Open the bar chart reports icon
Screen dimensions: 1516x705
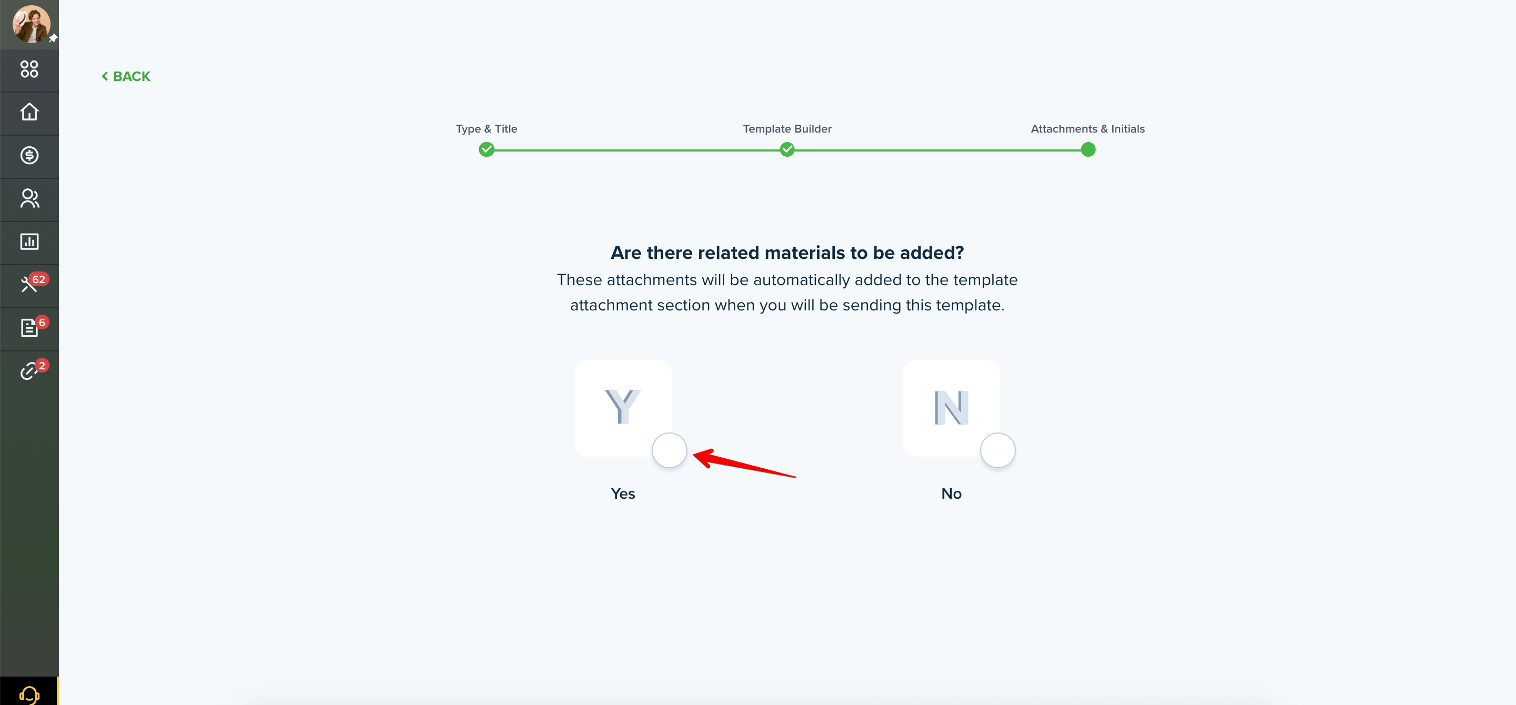(29, 241)
